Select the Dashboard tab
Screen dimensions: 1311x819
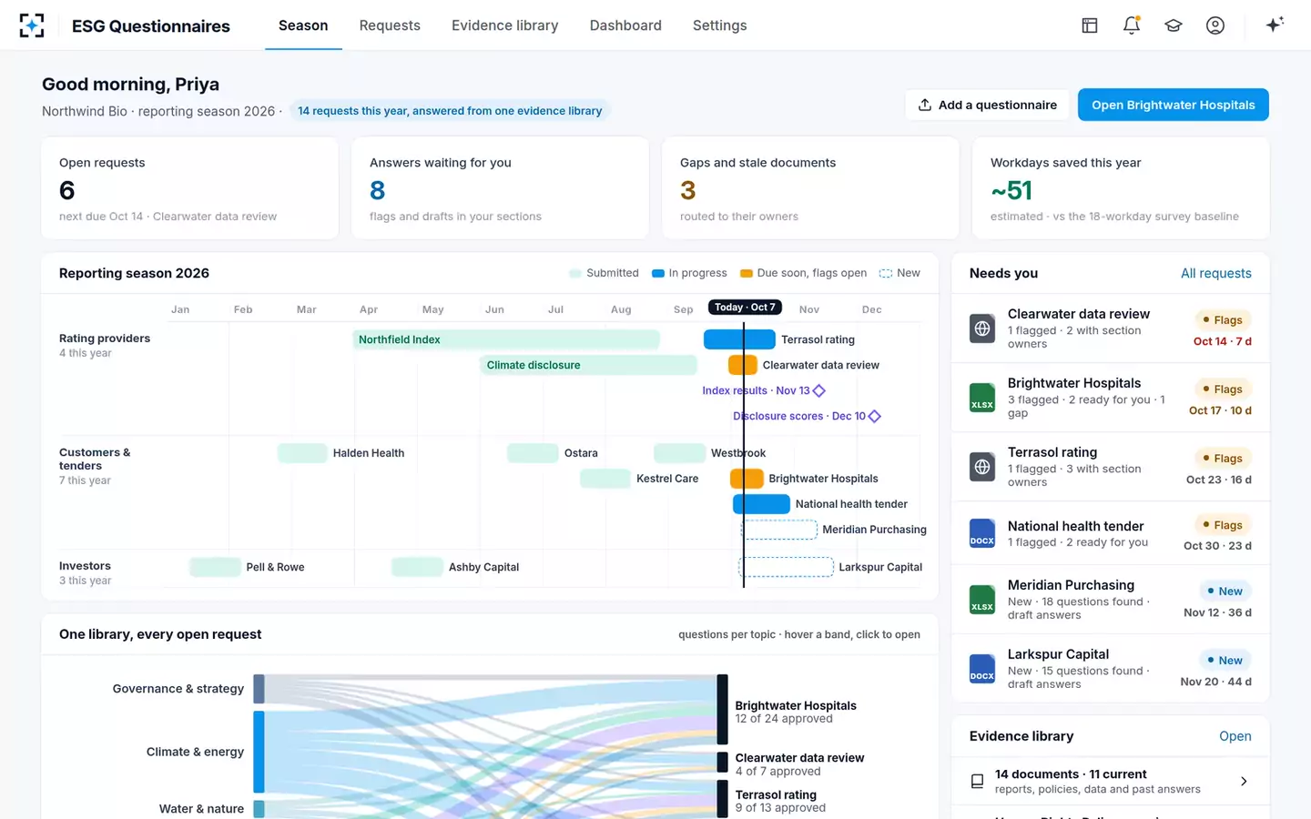[x=625, y=25]
